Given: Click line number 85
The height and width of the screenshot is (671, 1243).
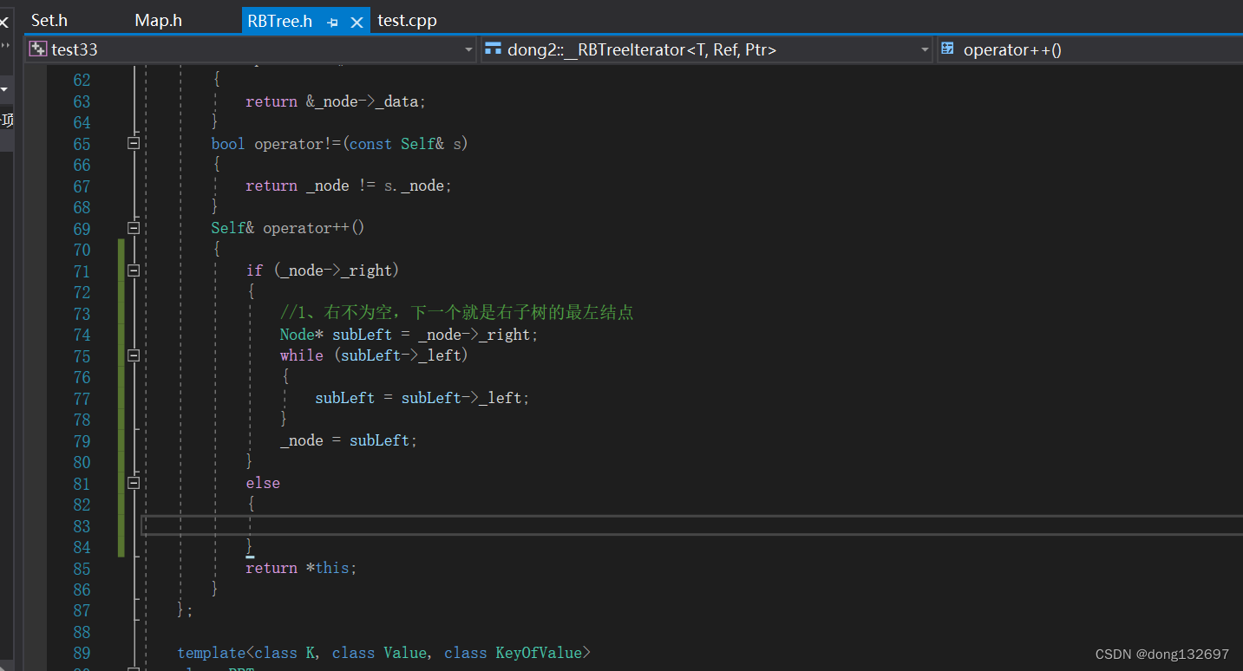Looking at the screenshot, I should [82, 569].
